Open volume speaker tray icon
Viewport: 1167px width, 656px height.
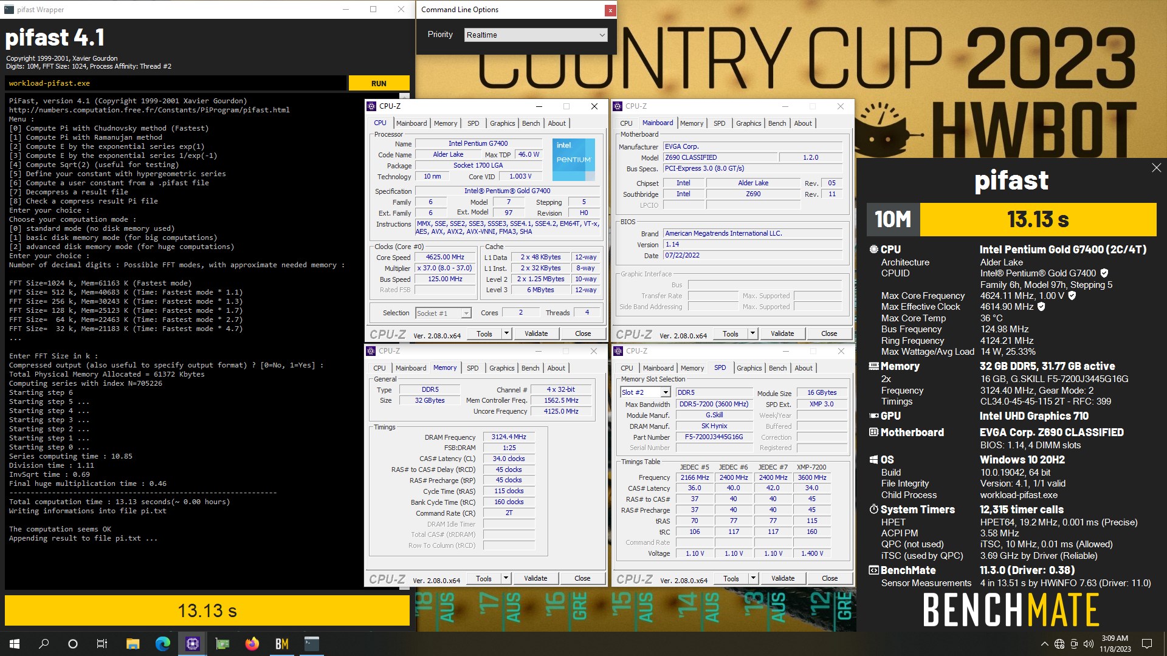point(1088,644)
